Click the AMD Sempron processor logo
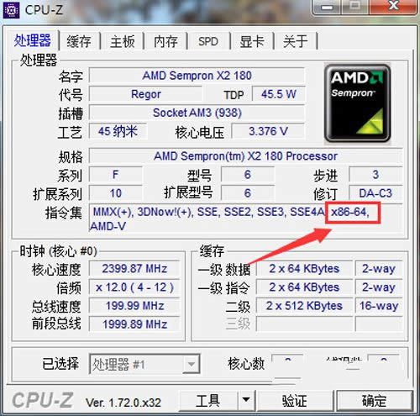This screenshot has height=416, width=420. (357, 103)
